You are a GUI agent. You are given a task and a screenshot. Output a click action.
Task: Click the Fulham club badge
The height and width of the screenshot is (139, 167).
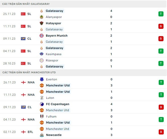[42, 117]
